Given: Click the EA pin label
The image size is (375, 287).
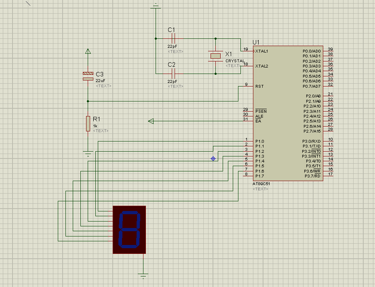Looking at the screenshot, I should click(258, 121).
